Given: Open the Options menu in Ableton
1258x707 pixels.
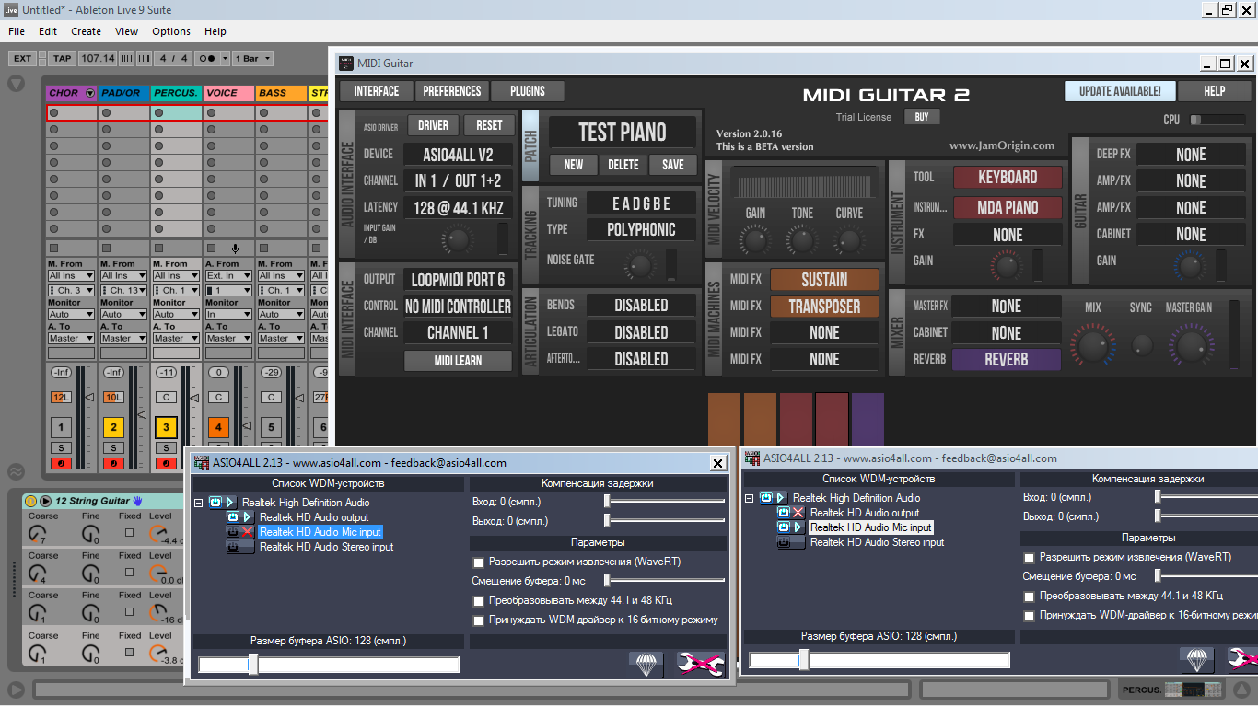Looking at the screenshot, I should 171,31.
